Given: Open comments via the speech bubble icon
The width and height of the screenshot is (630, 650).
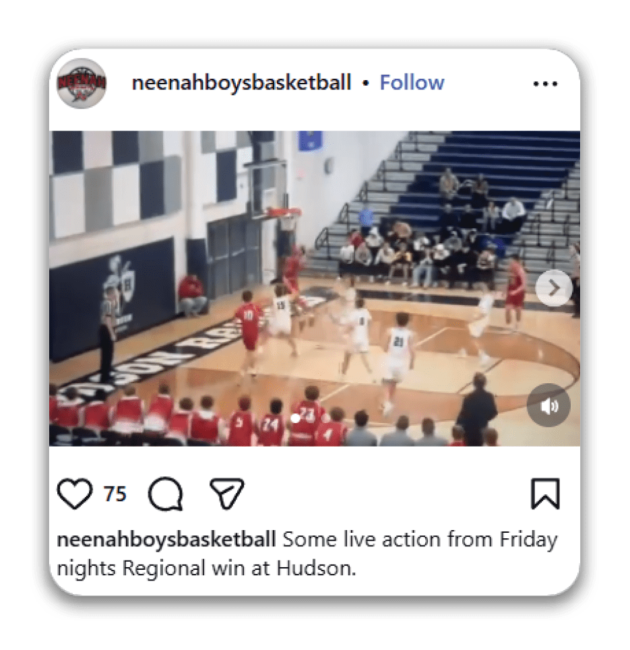Looking at the screenshot, I should (x=166, y=494).
